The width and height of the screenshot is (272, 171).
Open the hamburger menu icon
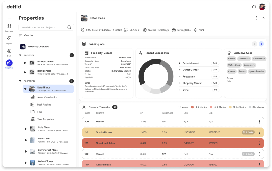pos(9,18)
